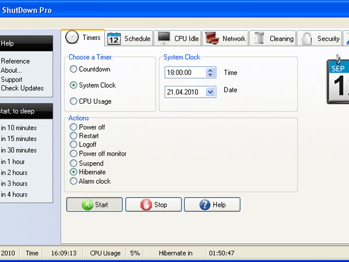Switch to the Schedule tab

(x=129, y=38)
